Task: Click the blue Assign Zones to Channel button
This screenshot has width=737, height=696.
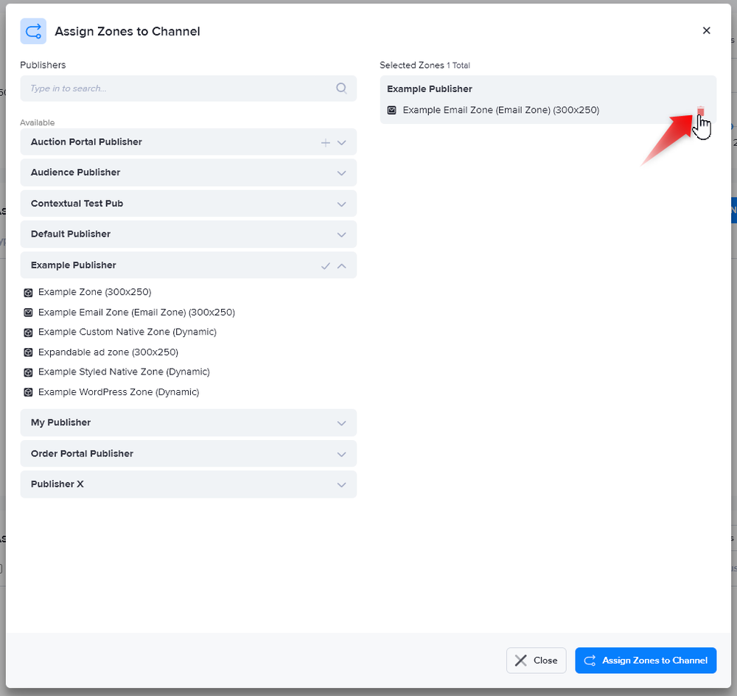Action: coord(646,661)
